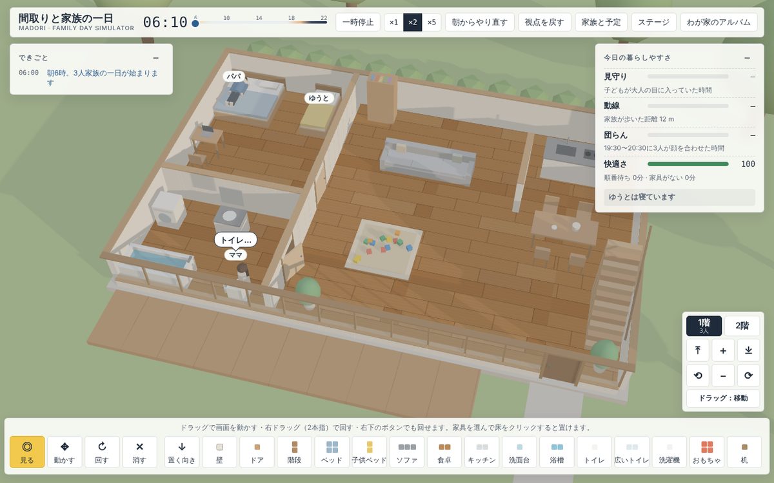Choose the 壁 (wall) item
Viewport: 774px width, 483px height.
click(x=219, y=451)
